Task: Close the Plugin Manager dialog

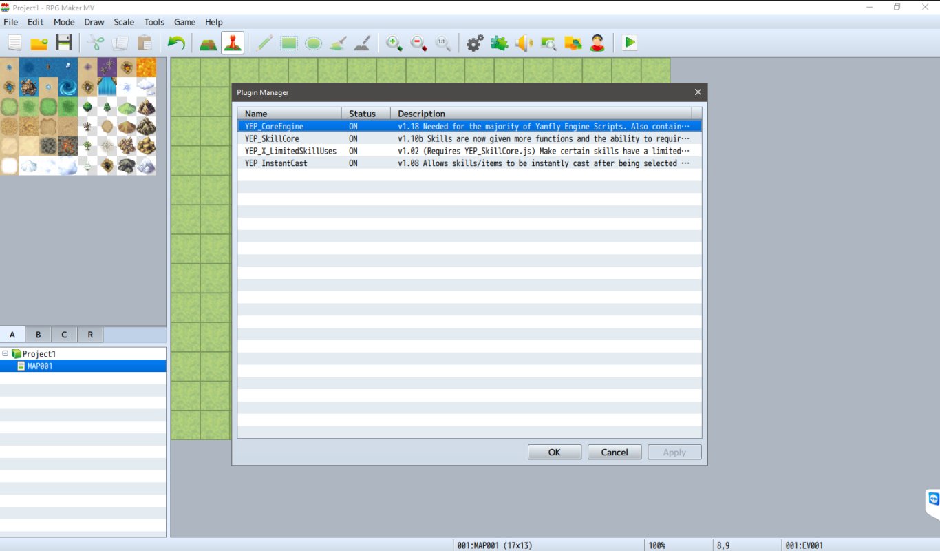Action: [698, 92]
